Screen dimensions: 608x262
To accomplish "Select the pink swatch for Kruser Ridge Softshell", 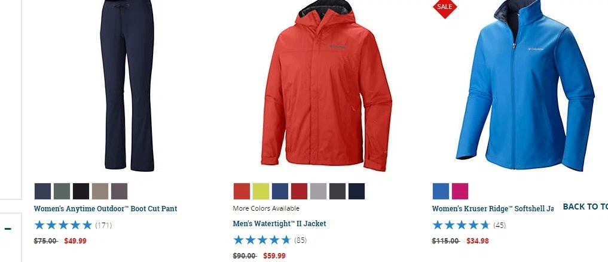I will [x=460, y=191].
